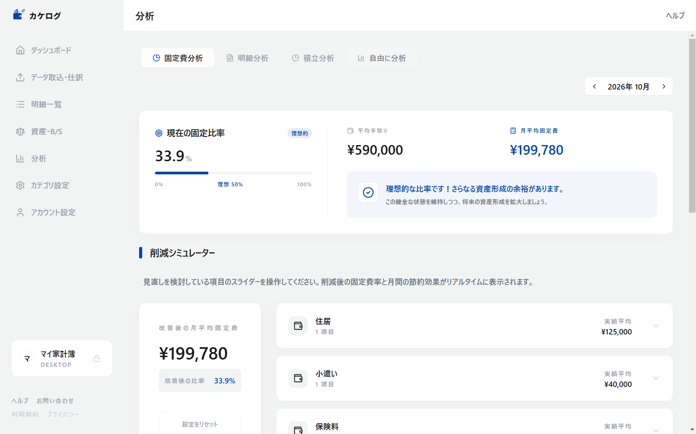Viewport: 696px width, 434px height.
Task: Click the checkmark icon in advice banner
Action: coord(368,193)
